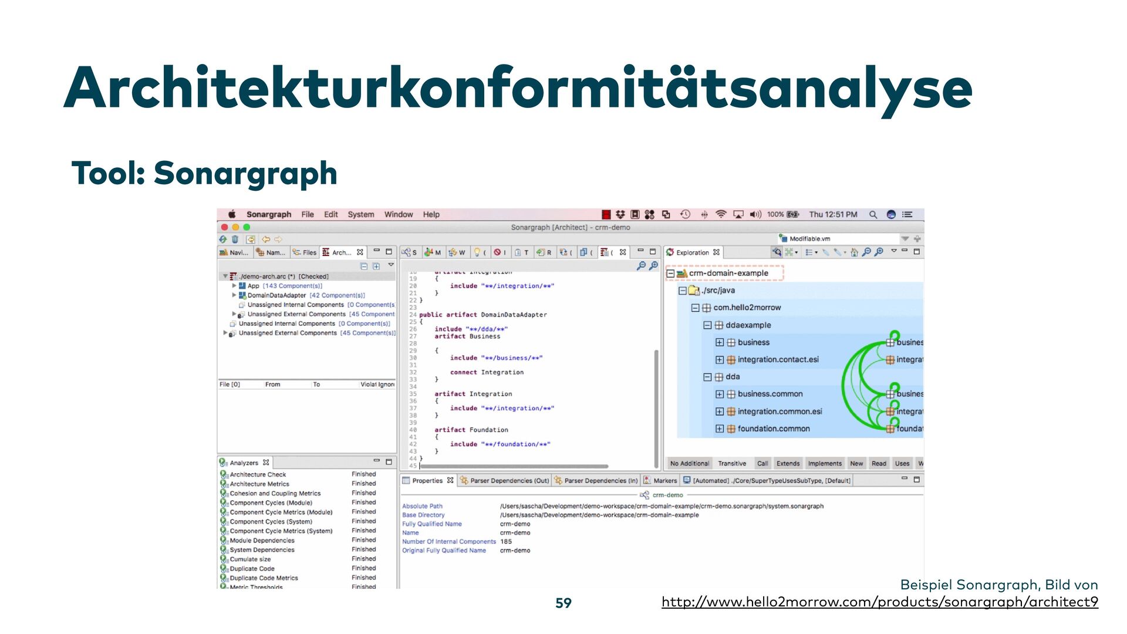Toggle the Call dependency filter
The height and width of the screenshot is (634, 1127).
click(762, 464)
